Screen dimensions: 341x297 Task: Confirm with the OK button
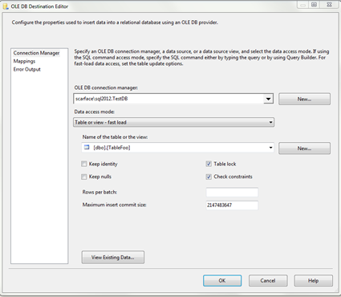pyautogui.click(x=222, y=281)
